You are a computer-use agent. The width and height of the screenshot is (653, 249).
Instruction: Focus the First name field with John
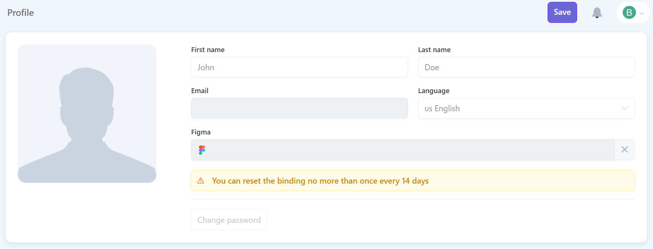(x=299, y=67)
